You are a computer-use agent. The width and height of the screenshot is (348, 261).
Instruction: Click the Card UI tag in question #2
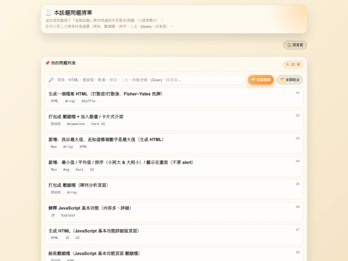tap(98, 124)
